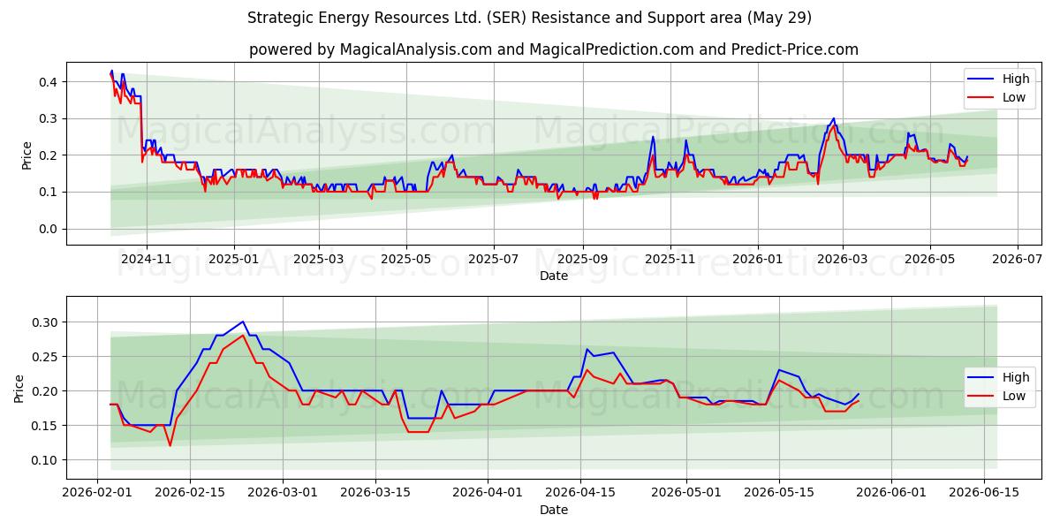Viewport: 1060px width, 530px height.
Task: Click the 2026-06-15 date tick label
Action: 984,494
